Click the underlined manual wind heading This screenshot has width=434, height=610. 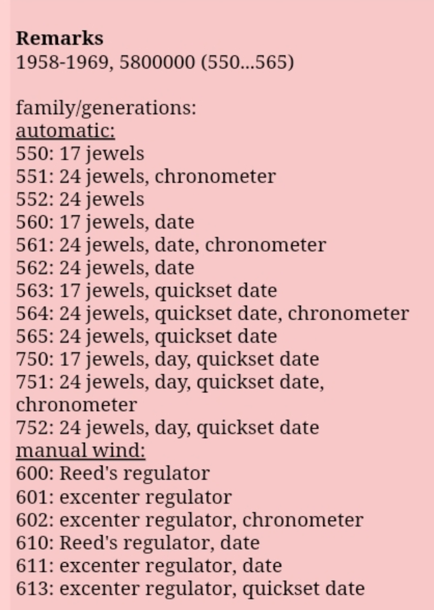[80, 450]
